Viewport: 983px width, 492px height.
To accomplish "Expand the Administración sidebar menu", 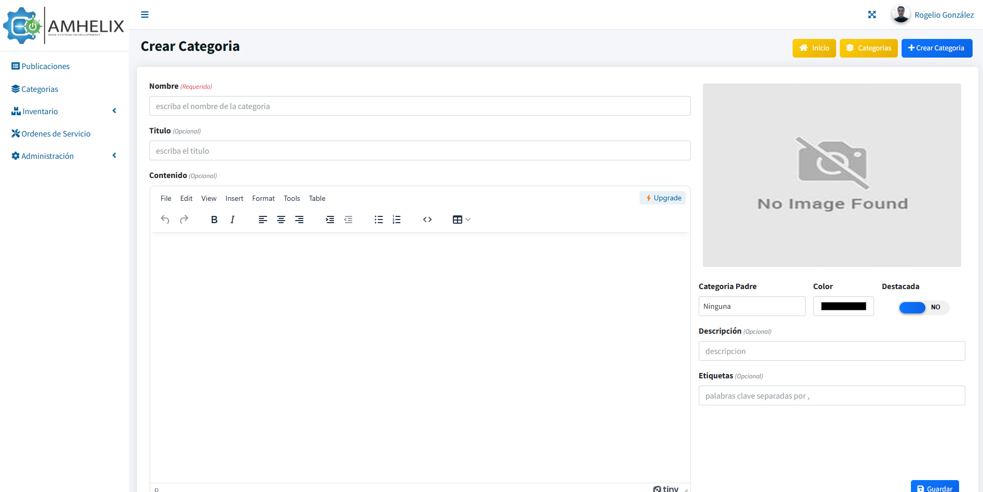I will click(63, 156).
